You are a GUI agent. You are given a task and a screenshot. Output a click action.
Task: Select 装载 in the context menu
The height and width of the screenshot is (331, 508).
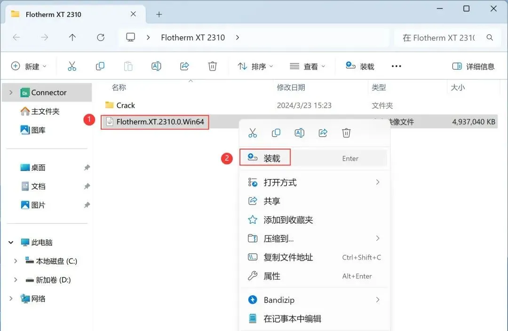click(313, 158)
